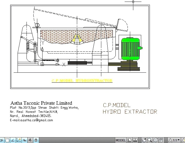Open Quick View Drawings
185x143 pixels.
tap(135, 140)
